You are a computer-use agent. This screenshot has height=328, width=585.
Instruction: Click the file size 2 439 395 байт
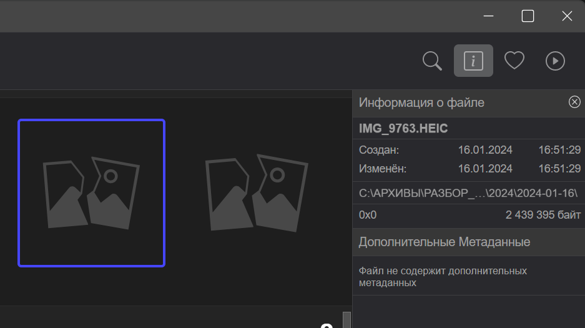tap(543, 215)
